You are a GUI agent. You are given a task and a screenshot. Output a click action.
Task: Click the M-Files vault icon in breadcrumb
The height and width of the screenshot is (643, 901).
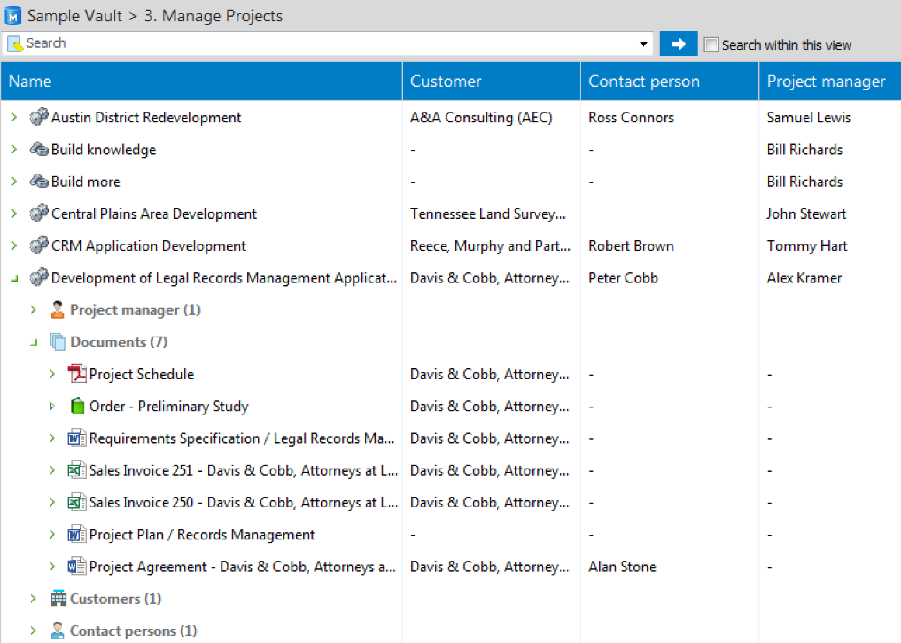coord(13,16)
